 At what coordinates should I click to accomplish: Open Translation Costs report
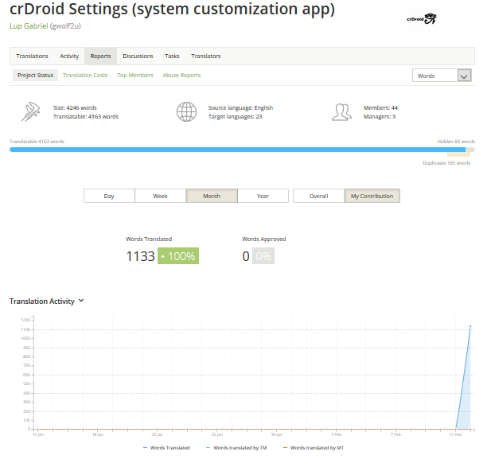pyautogui.click(x=85, y=75)
